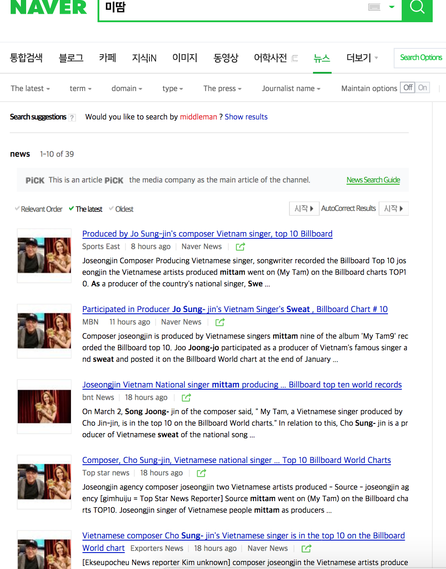Expand the 더보기 menu

[362, 58]
